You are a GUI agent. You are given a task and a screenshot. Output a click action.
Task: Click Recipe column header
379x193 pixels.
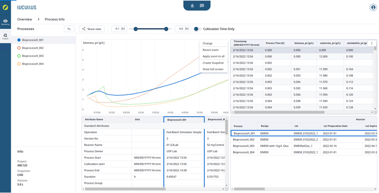tap(274, 126)
